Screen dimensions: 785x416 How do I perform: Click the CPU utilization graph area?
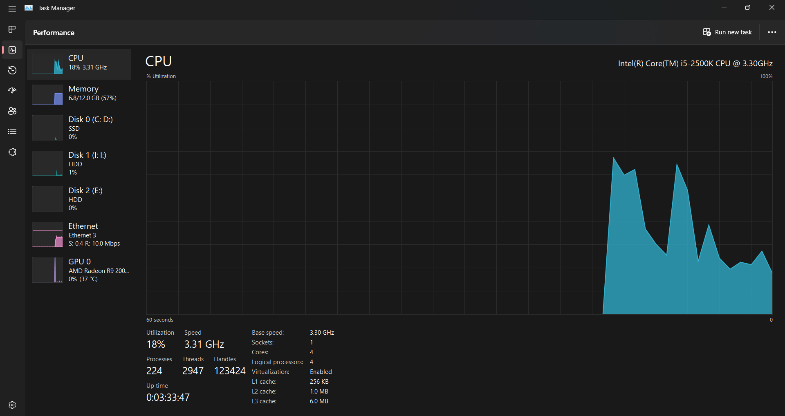click(459, 197)
